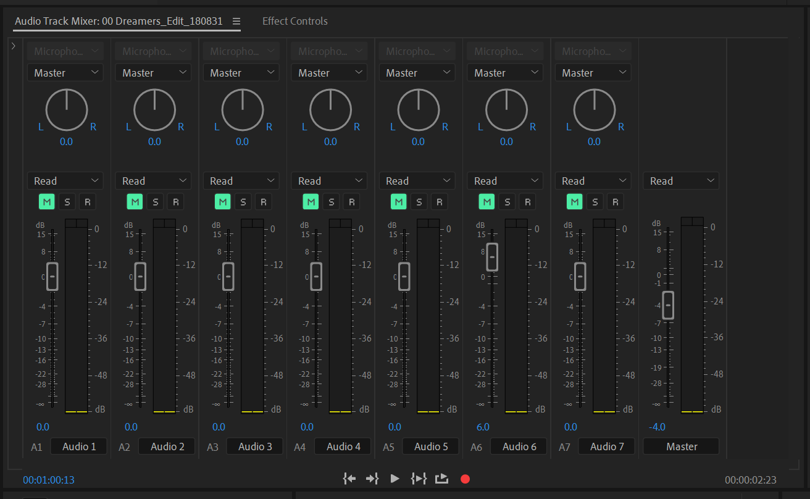
Task: Click the Audio 6 volume fader handle
Action: (x=492, y=257)
